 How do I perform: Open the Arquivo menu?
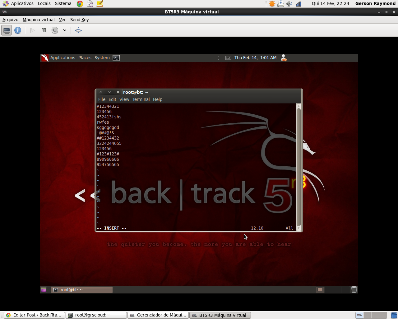click(10, 20)
